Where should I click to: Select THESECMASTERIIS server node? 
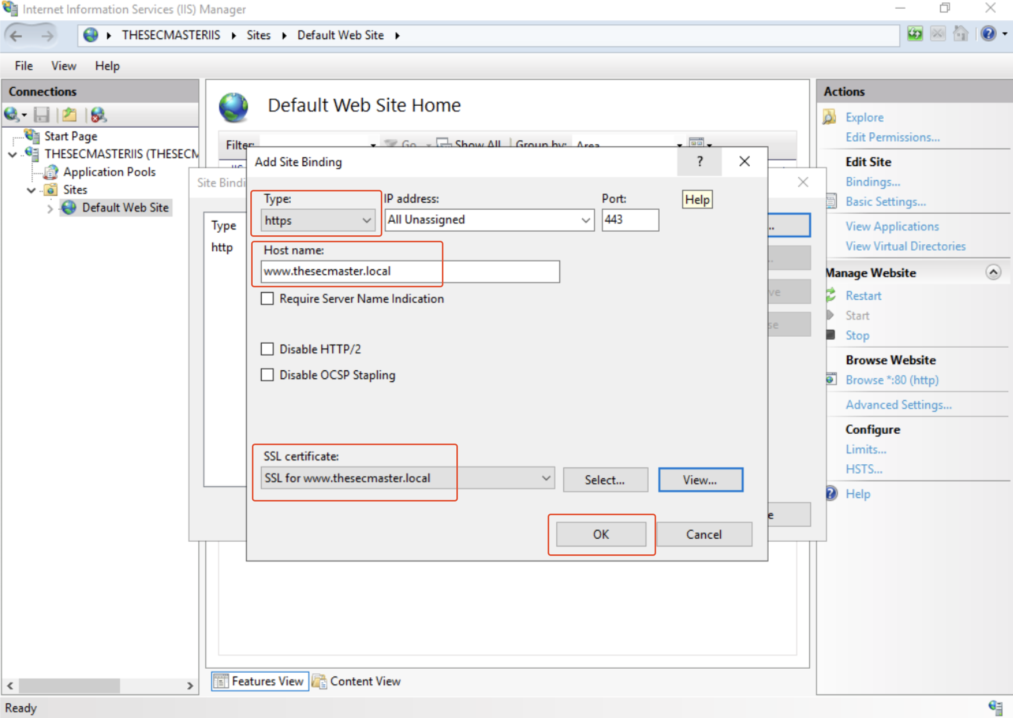coord(122,154)
